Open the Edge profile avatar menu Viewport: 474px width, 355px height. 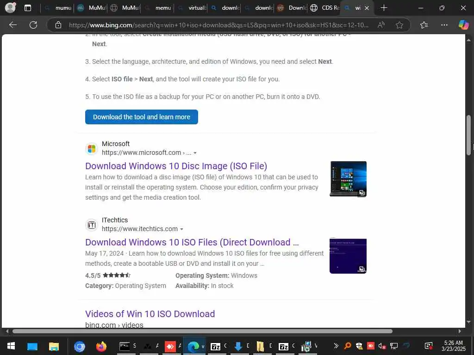click(10, 7)
